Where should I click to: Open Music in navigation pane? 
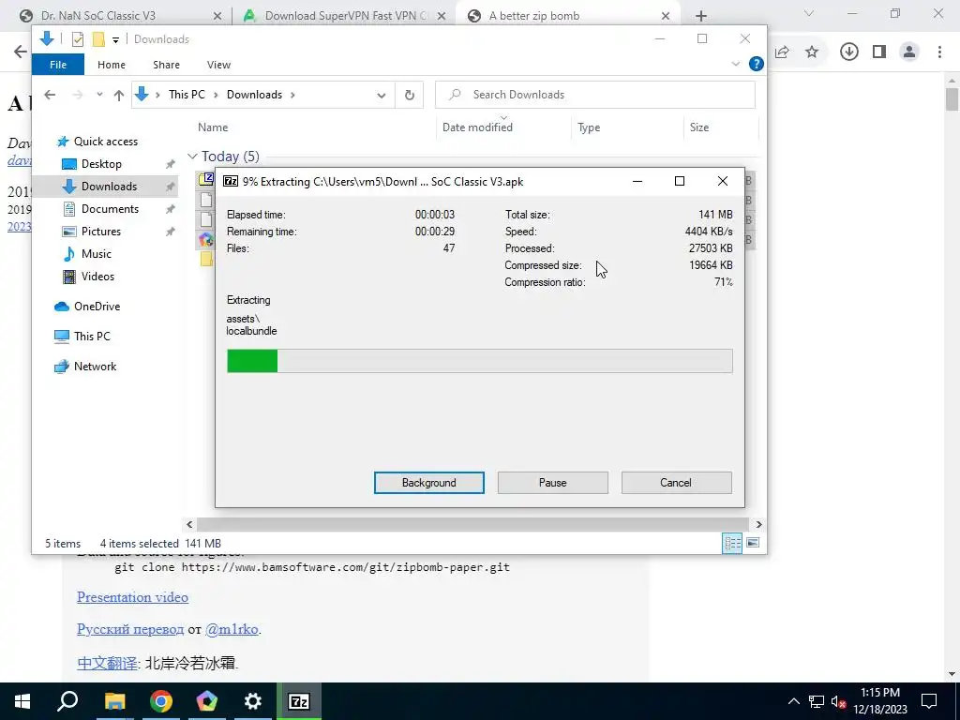click(97, 253)
